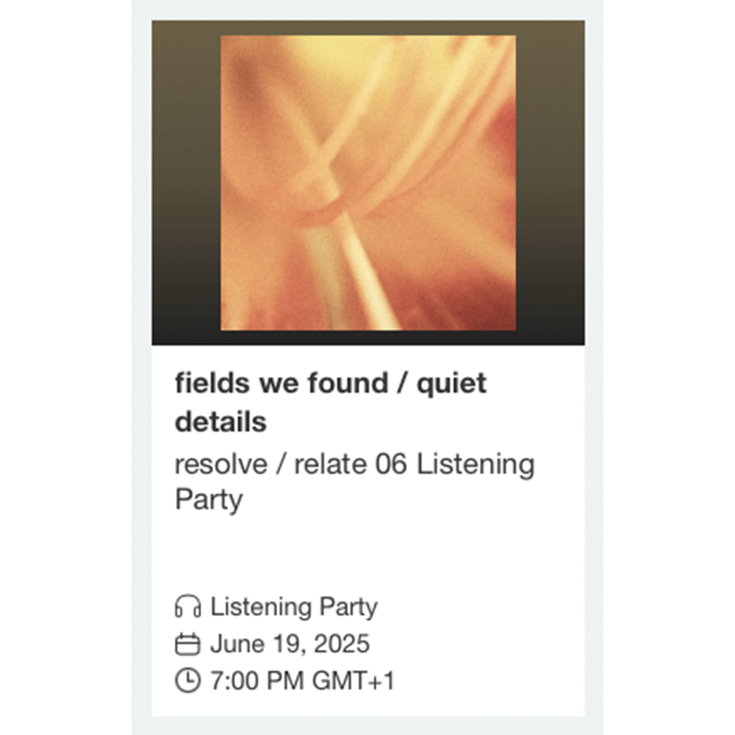
Task: Click the word 'quiet' in the title
Action: pyautogui.click(x=452, y=383)
